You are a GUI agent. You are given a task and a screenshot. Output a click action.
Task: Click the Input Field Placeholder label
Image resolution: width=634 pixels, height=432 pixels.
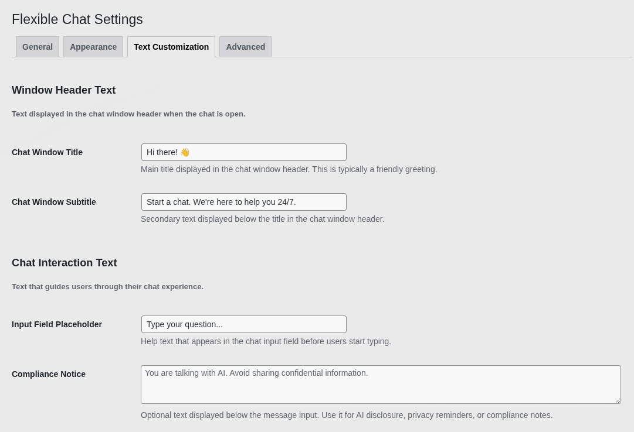coord(57,324)
